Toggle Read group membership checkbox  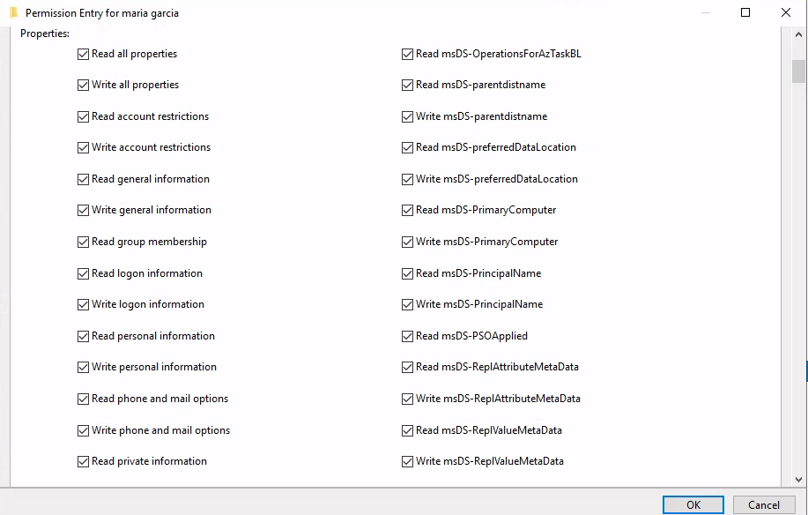click(83, 243)
